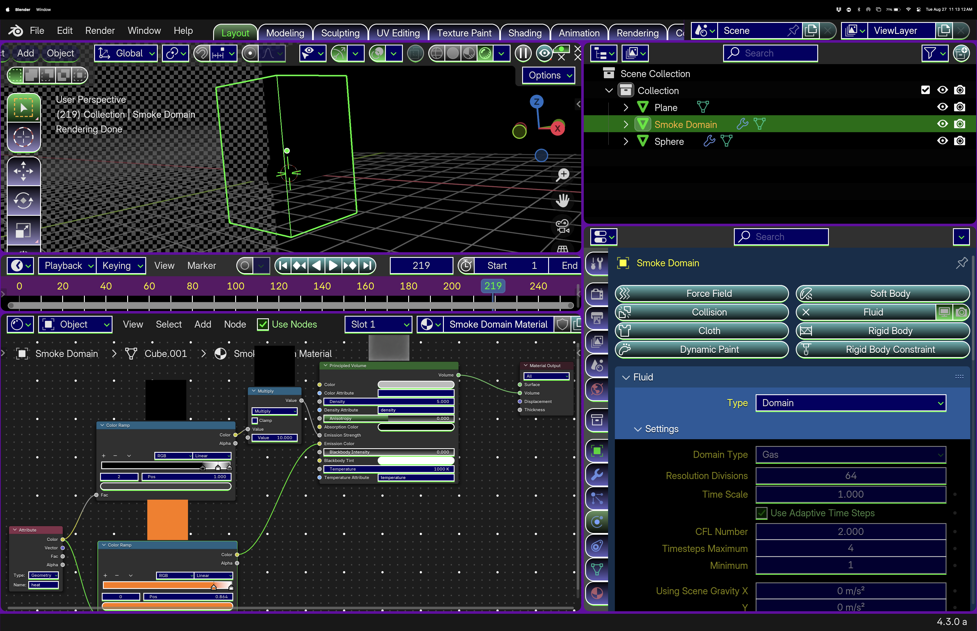The image size is (977, 631).
Task: Enable Force Field physics
Action: click(x=701, y=294)
